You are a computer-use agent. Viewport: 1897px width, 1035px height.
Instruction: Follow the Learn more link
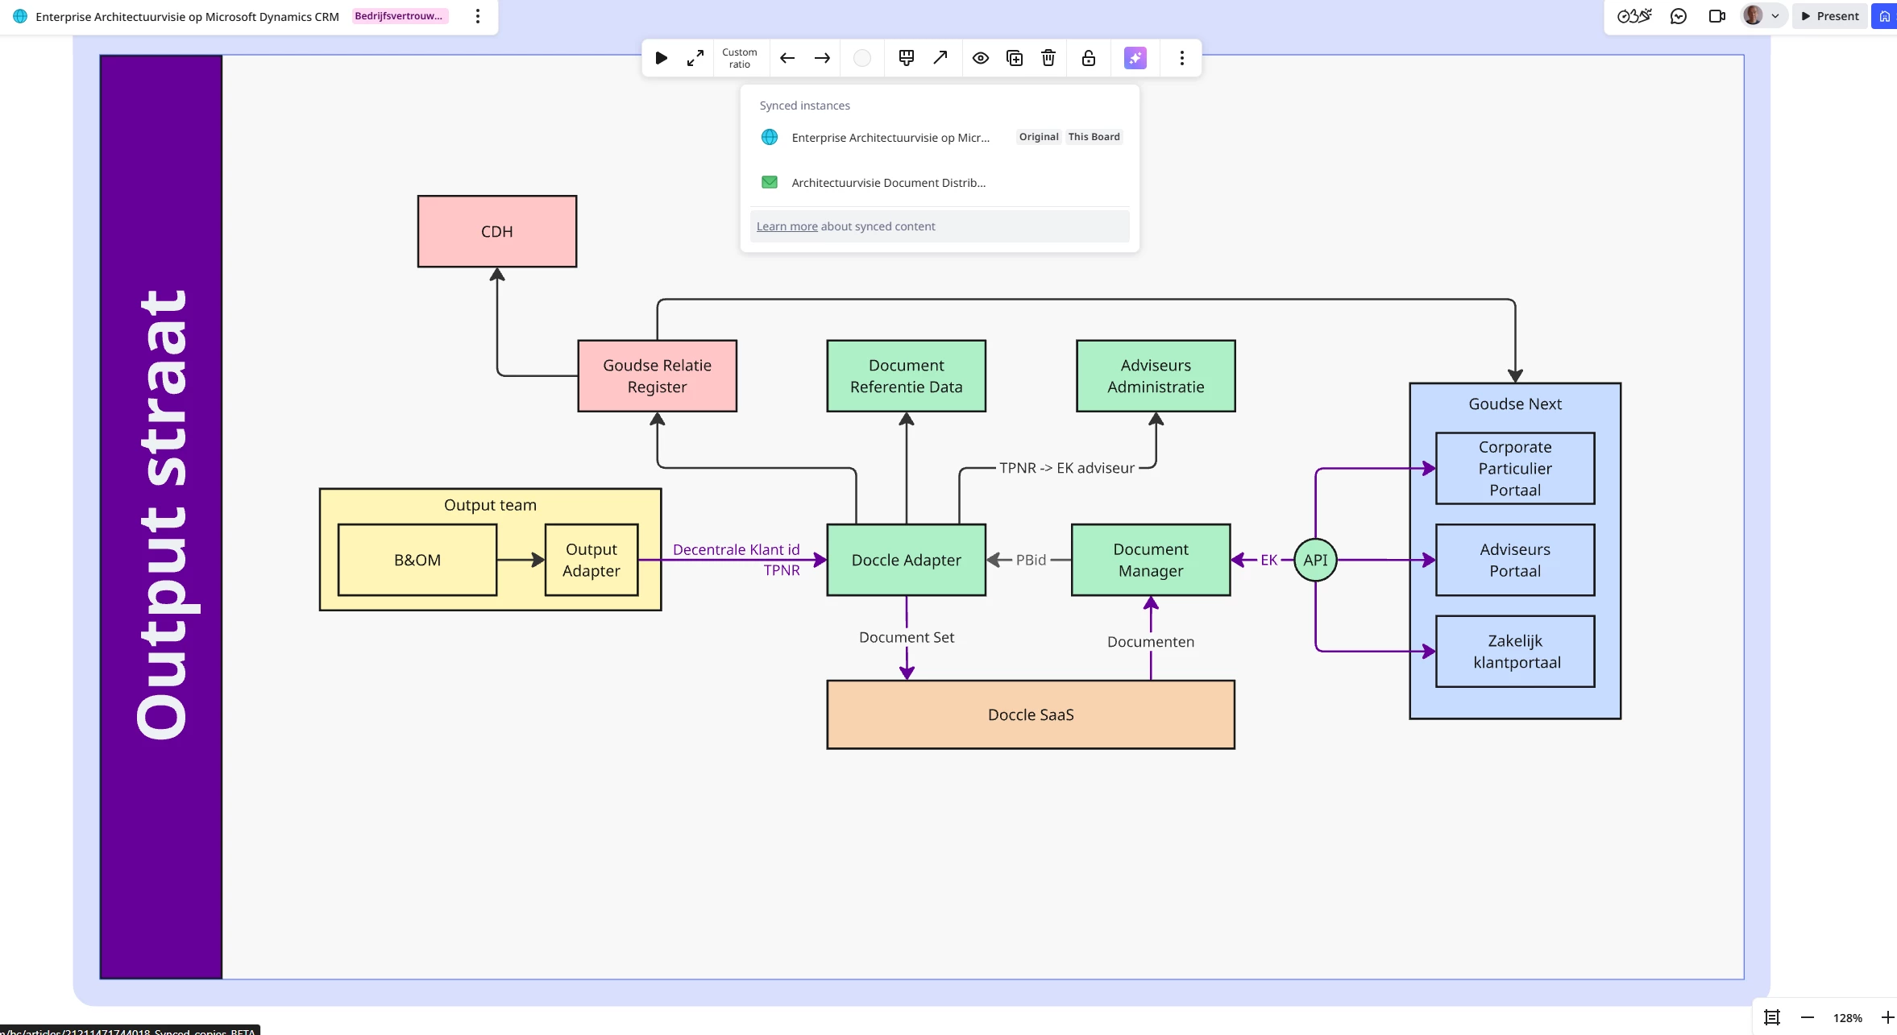pyautogui.click(x=787, y=226)
